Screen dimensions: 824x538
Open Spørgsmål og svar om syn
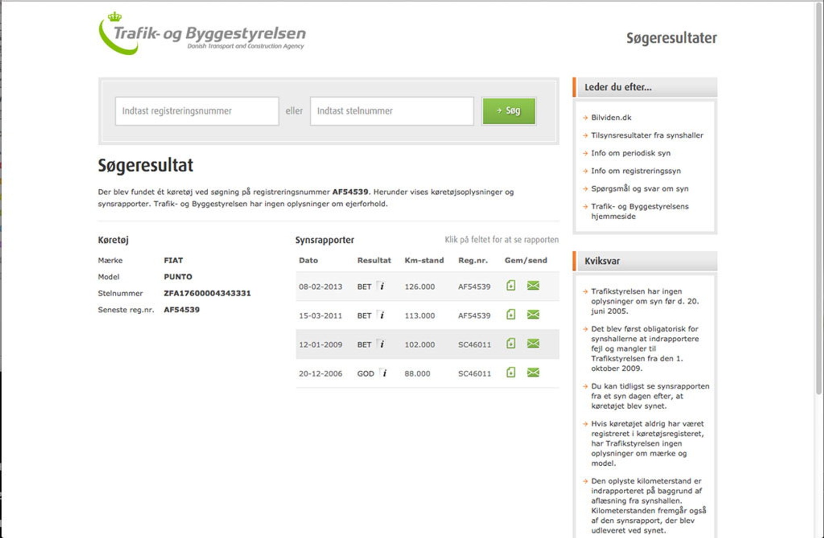pyautogui.click(x=639, y=189)
